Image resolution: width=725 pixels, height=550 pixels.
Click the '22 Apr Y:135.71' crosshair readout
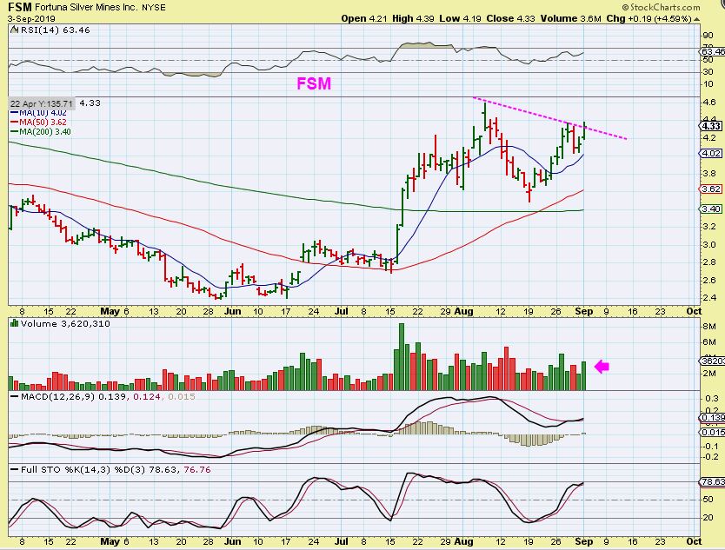(x=41, y=103)
